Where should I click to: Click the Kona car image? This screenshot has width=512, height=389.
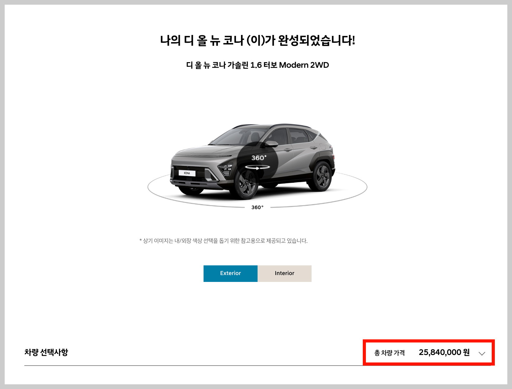tap(253, 161)
